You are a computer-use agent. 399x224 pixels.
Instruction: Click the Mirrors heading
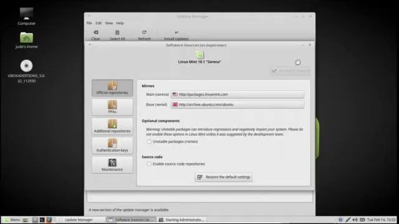click(x=148, y=86)
